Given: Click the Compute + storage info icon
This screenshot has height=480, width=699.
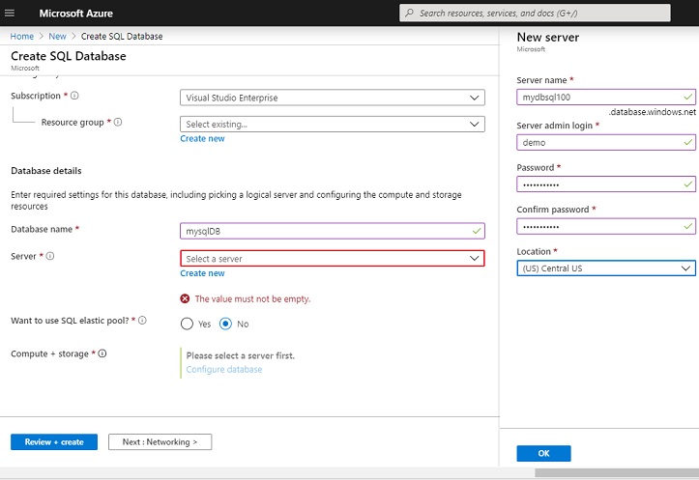Looking at the screenshot, I should (102, 353).
